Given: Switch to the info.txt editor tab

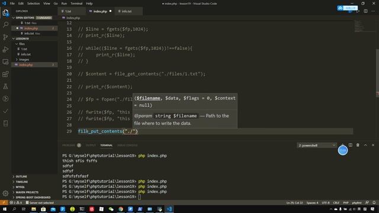Looking at the screenshot, I should click(x=129, y=11).
